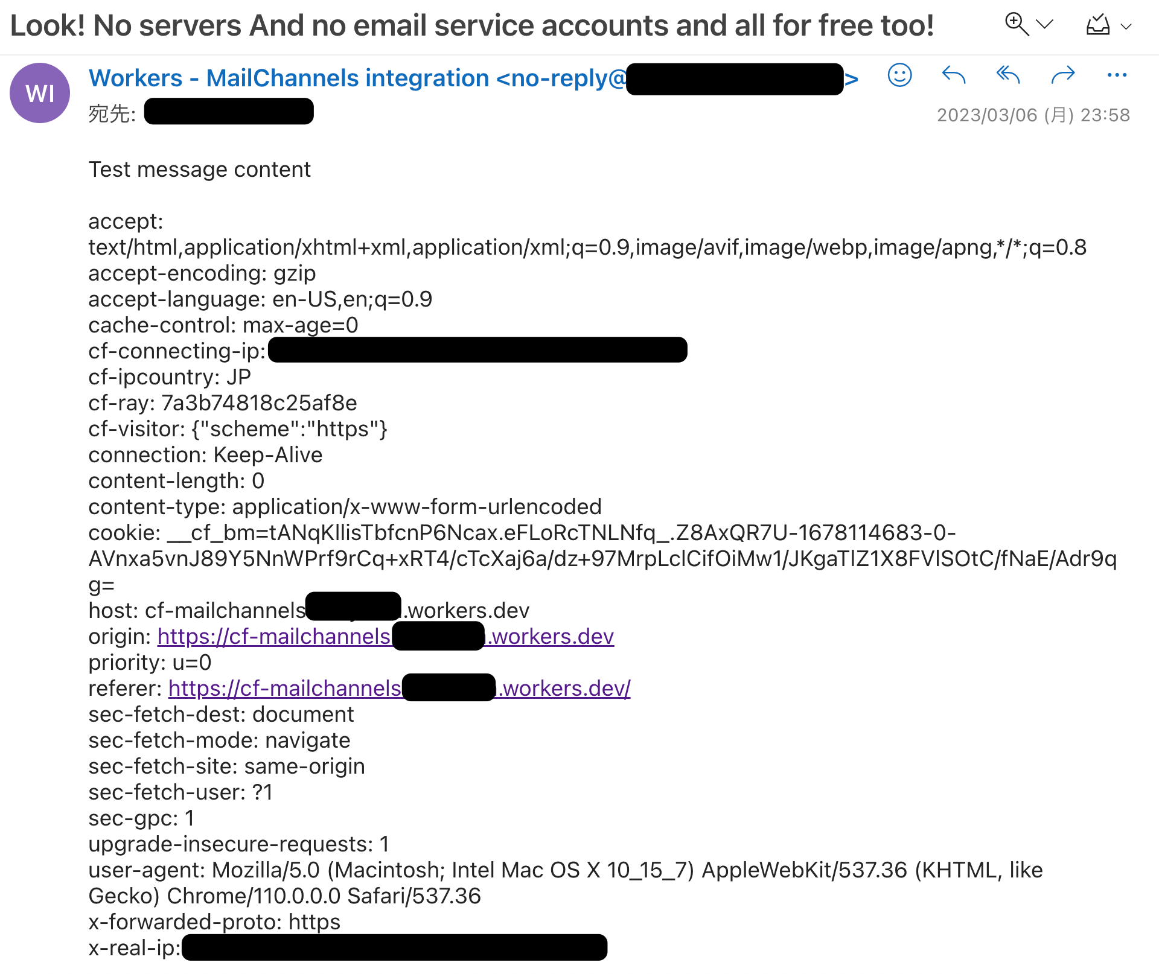Click the 2023/03/06 timestamp
Image resolution: width=1159 pixels, height=974 pixels.
(1033, 115)
